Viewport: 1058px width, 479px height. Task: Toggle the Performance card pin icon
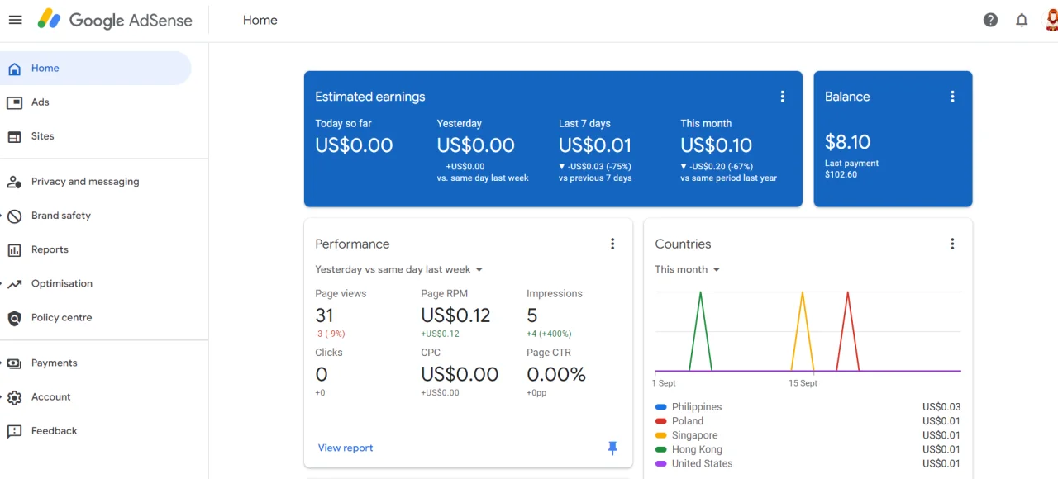(x=612, y=448)
